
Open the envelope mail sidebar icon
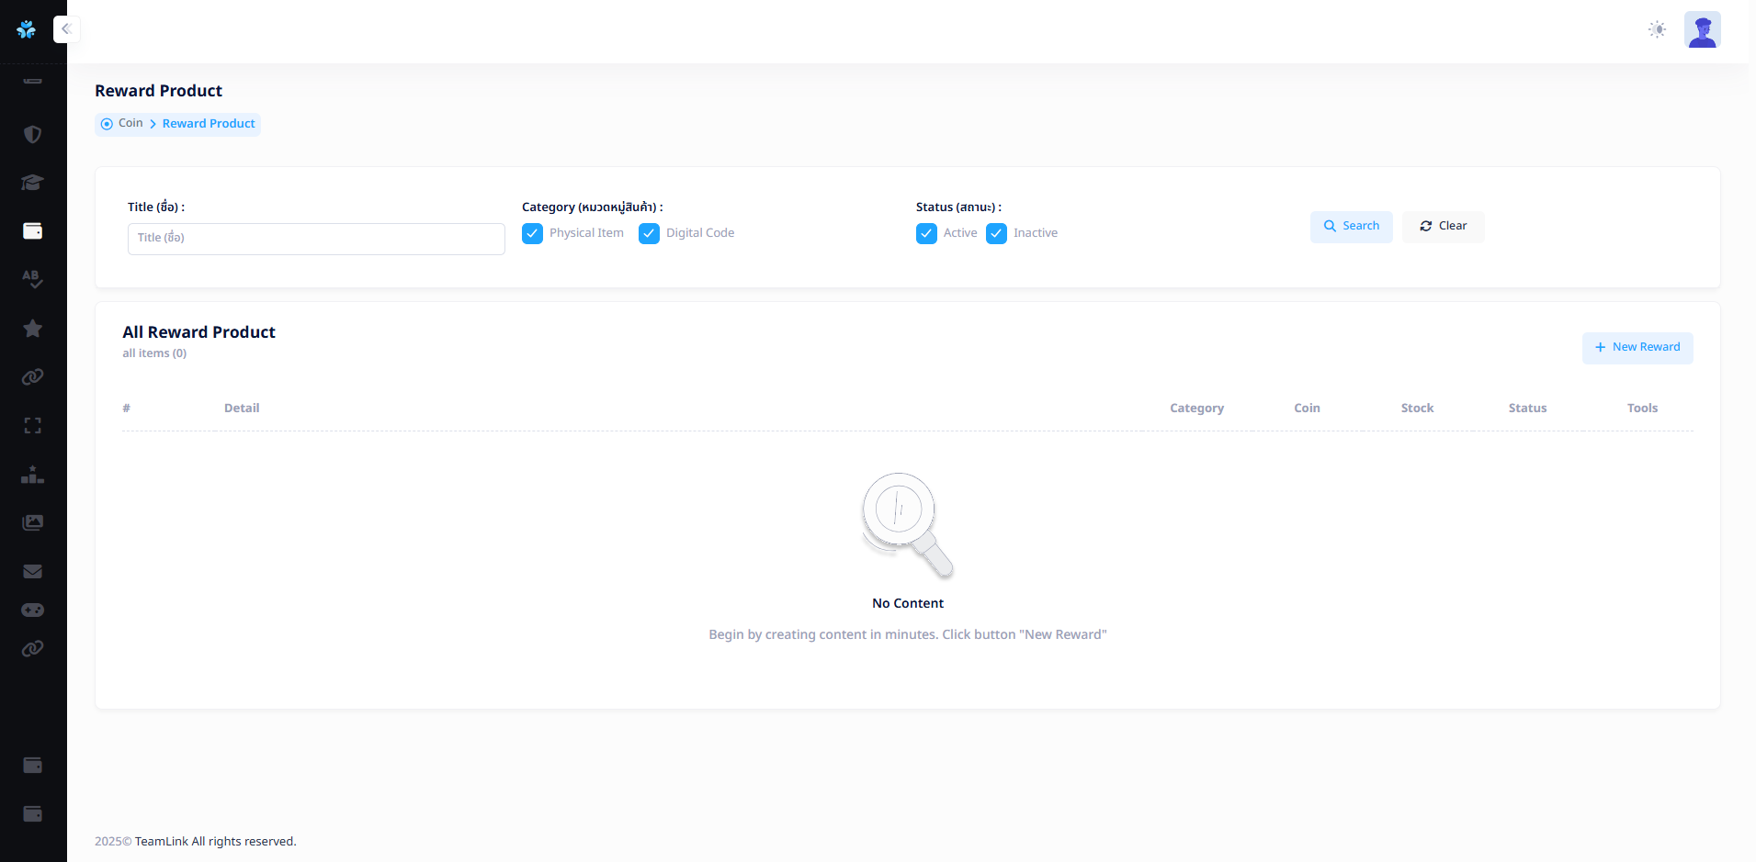point(32,571)
